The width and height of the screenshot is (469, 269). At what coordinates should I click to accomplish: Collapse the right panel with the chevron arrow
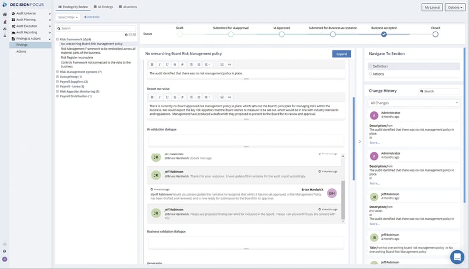pyautogui.click(x=359, y=142)
